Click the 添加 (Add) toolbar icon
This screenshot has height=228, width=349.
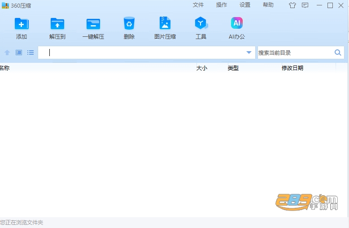(22, 24)
